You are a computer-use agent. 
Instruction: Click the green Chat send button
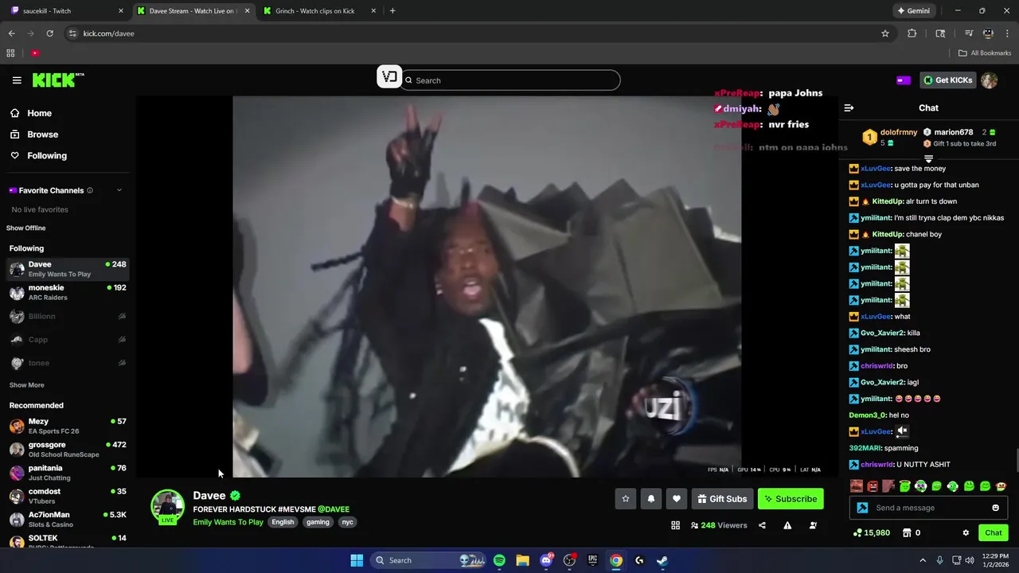click(994, 532)
